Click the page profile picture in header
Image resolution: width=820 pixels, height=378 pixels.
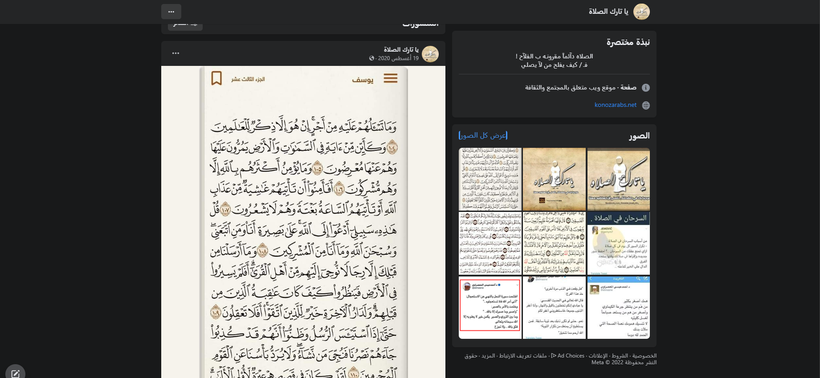coord(641,12)
